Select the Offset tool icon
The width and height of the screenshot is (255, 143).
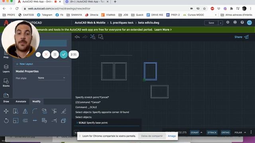tap(25, 121)
